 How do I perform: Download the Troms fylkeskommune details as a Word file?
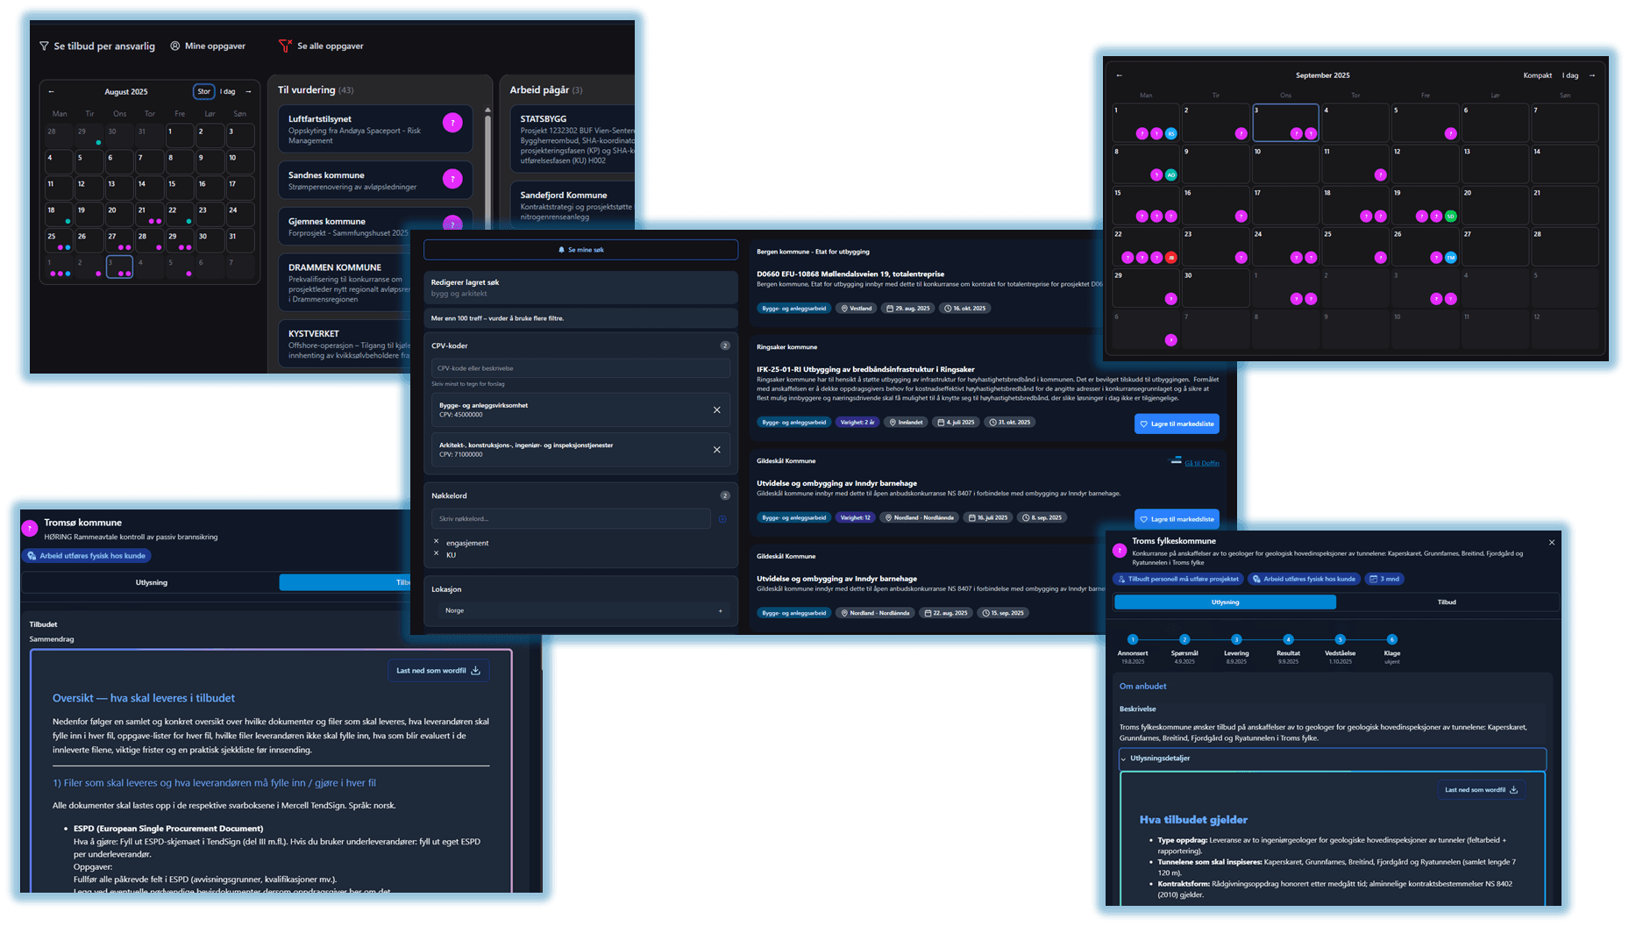pyautogui.click(x=1481, y=790)
